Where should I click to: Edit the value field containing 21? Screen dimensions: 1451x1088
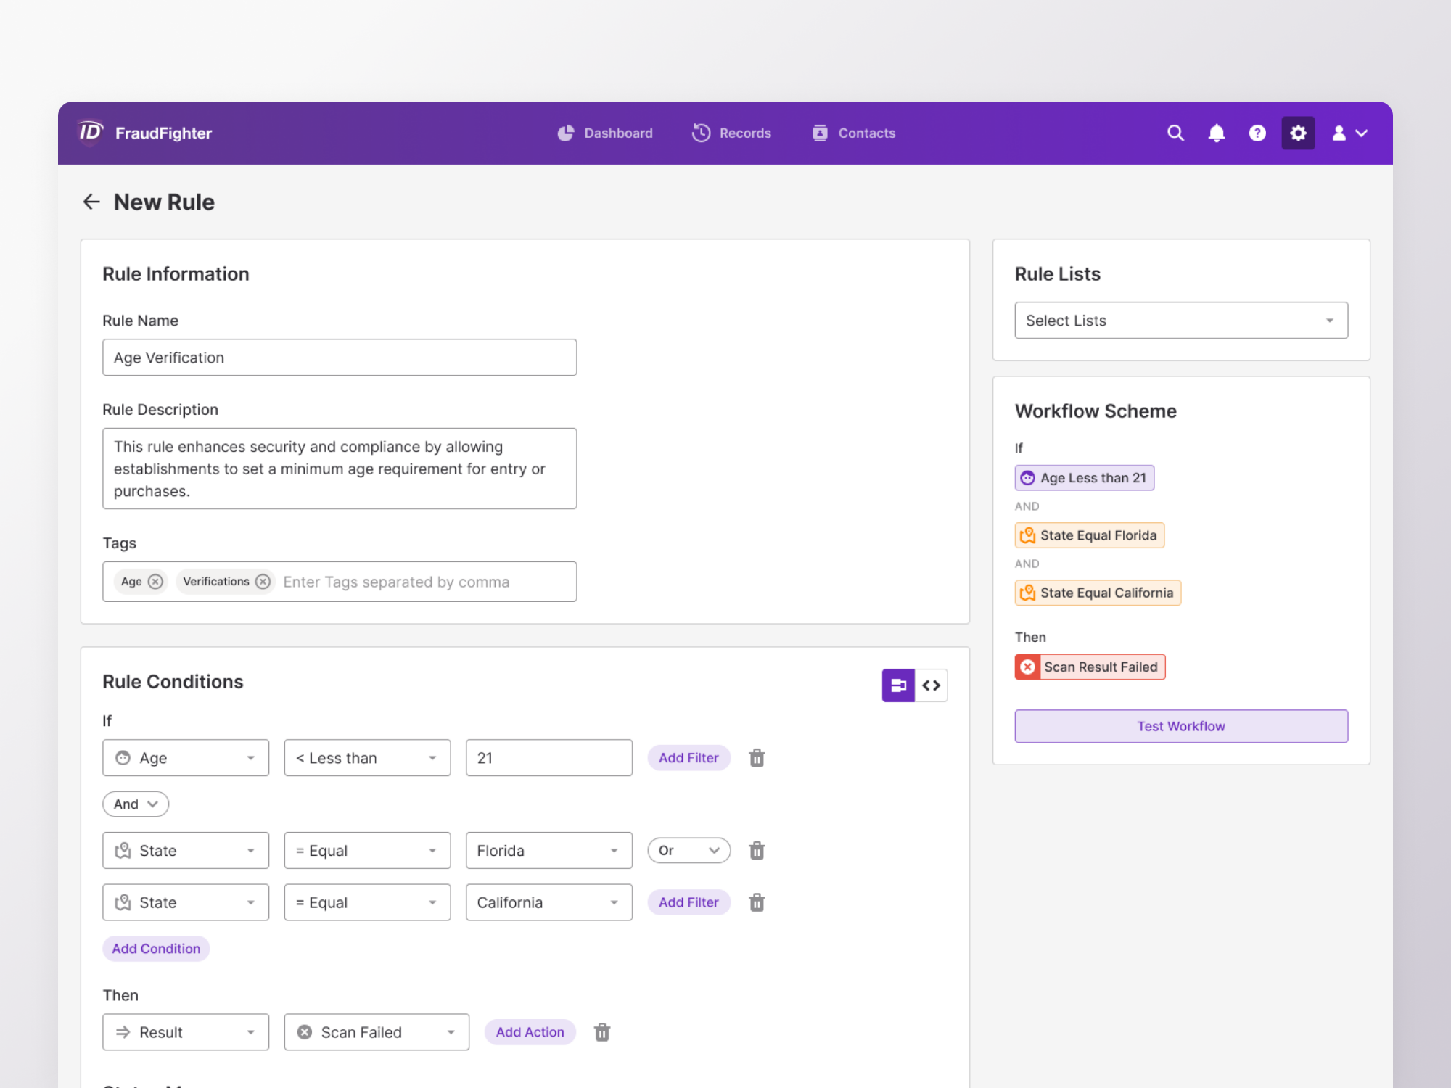[x=548, y=758]
